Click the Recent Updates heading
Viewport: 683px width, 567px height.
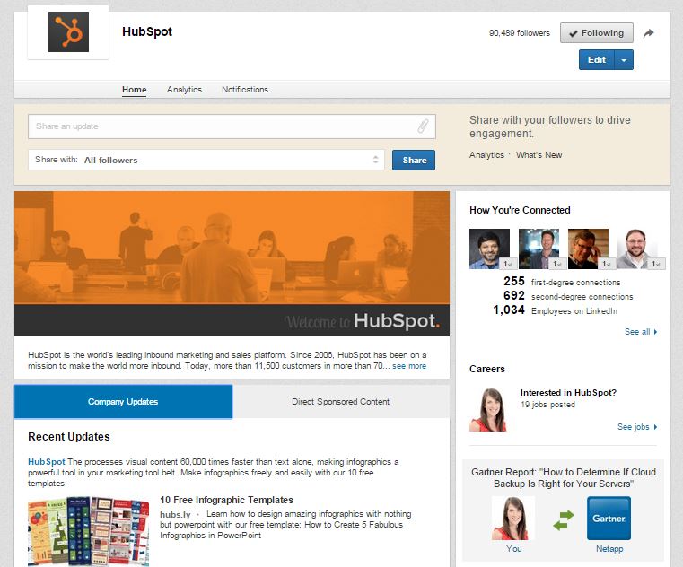coord(69,437)
